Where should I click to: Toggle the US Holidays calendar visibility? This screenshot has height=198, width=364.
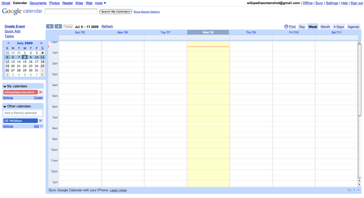click(20, 121)
